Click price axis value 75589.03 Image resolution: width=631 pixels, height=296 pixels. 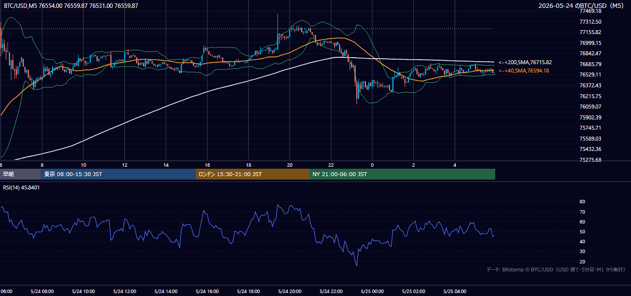[x=590, y=139]
